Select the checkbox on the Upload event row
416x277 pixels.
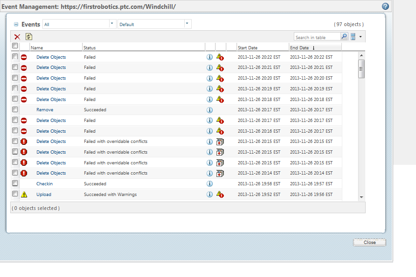point(15,194)
